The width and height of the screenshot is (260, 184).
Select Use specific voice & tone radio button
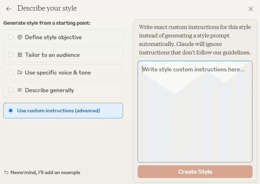tap(11, 72)
